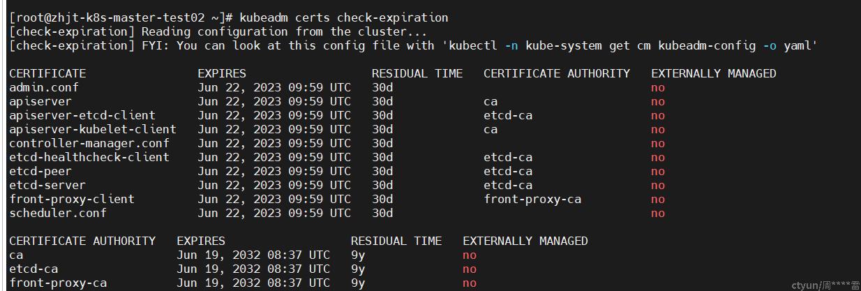
Task: Click the red 'no' value for admin.conf
Action: click(x=658, y=87)
